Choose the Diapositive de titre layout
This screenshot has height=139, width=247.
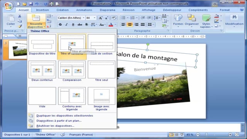(42, 45)
